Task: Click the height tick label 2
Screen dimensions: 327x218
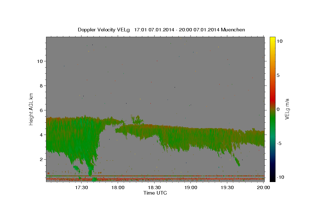Action: point(41,159)
